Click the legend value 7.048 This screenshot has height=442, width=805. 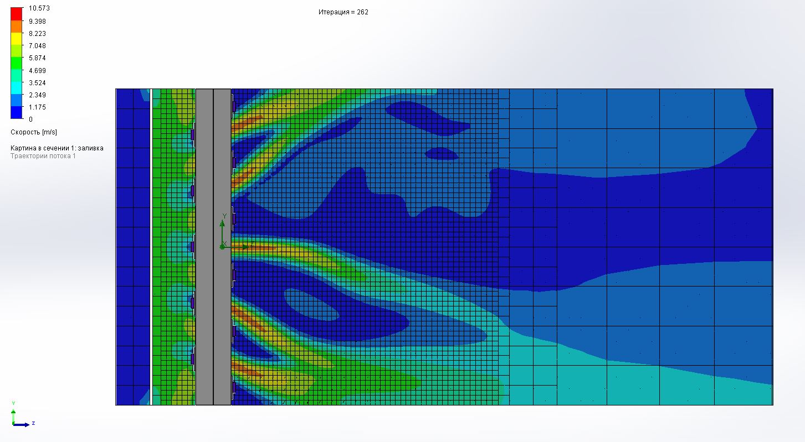click(37, 46)
